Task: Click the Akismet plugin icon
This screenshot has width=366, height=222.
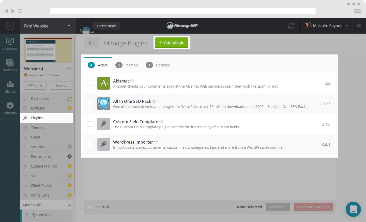Action: (104, 83)
